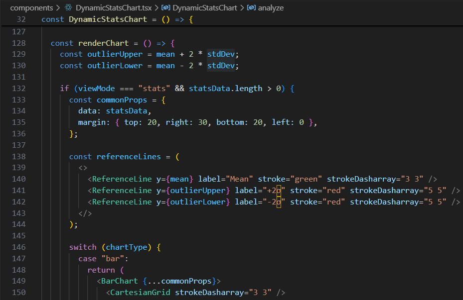This screenshot has height=300, width=463.
Task: Click commonProps declaration on line 133
Action: pyautogui.click(x=122, y=100)
